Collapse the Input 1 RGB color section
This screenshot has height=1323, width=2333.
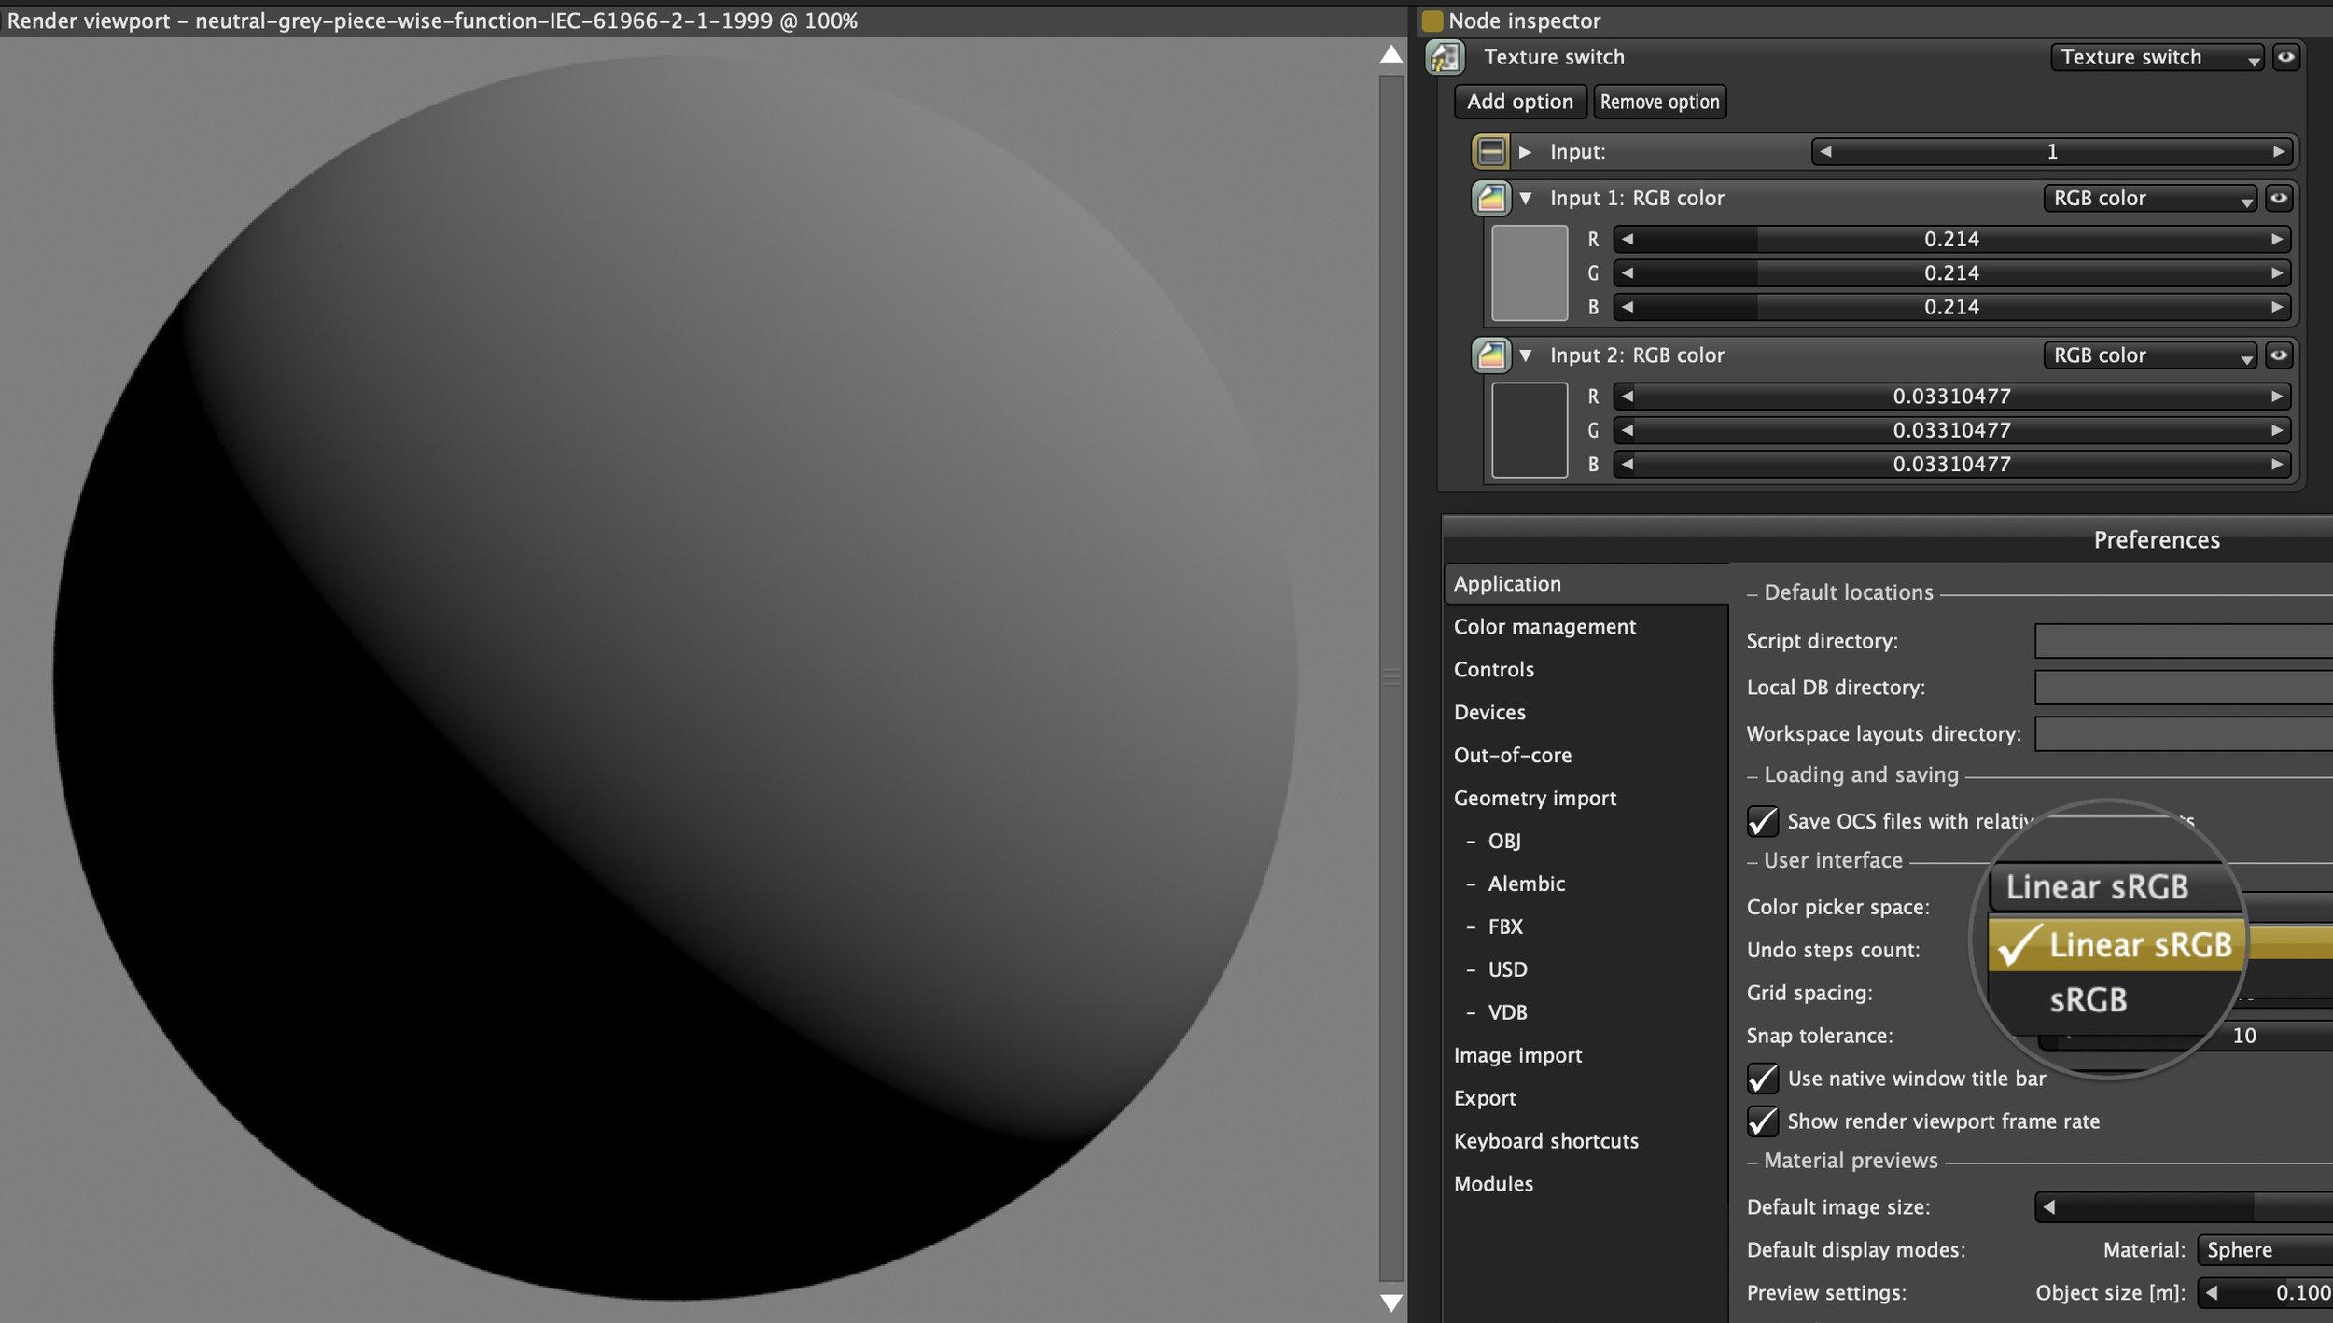tap(1526, 198)
